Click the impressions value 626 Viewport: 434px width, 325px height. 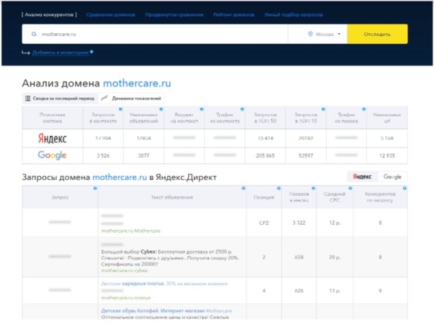tap(299, 291)
